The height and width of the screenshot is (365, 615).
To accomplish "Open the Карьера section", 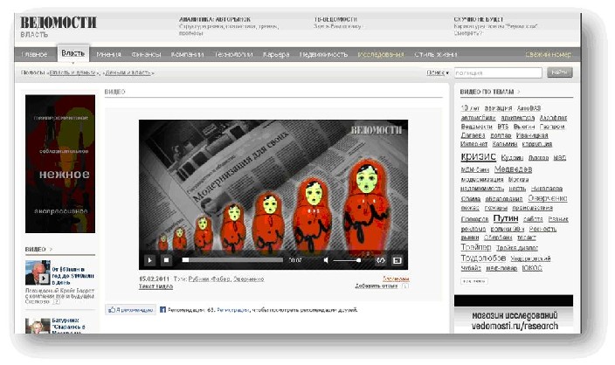I will 276,54.
